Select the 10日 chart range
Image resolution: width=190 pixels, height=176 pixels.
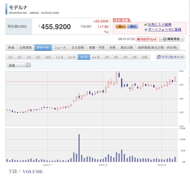point(48,57)
